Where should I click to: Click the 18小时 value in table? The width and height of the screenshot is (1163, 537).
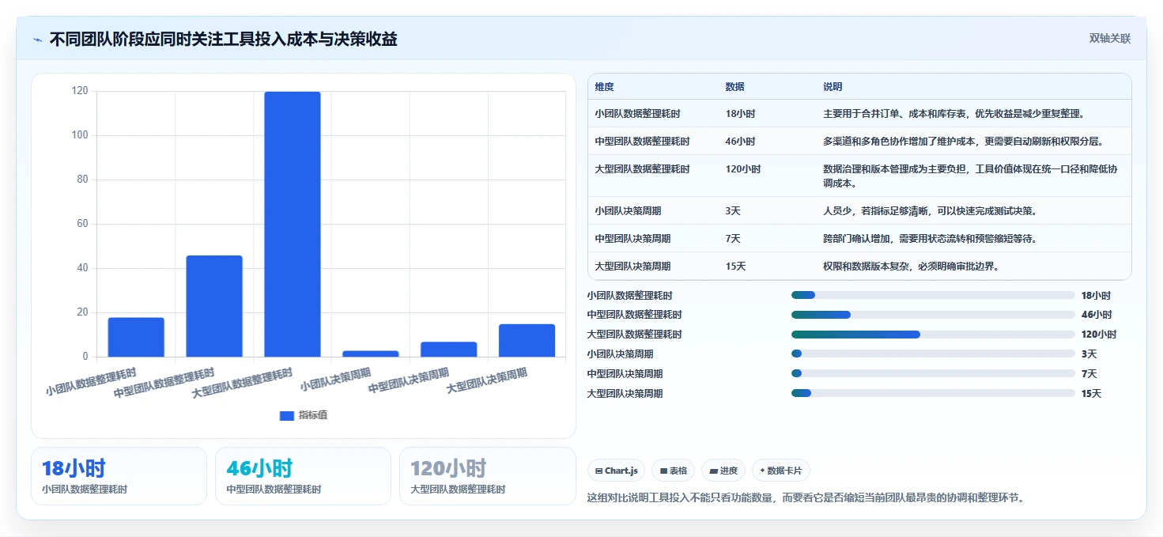point(740,114)
